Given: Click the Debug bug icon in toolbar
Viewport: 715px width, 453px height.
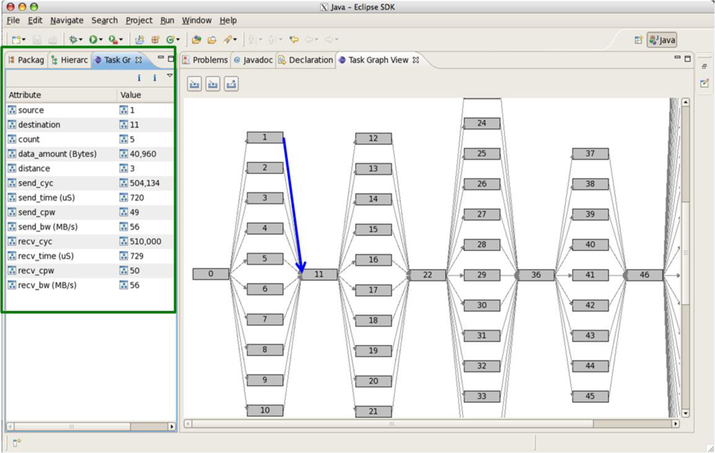Looking at the screenshot, I should tap(73, 40).
